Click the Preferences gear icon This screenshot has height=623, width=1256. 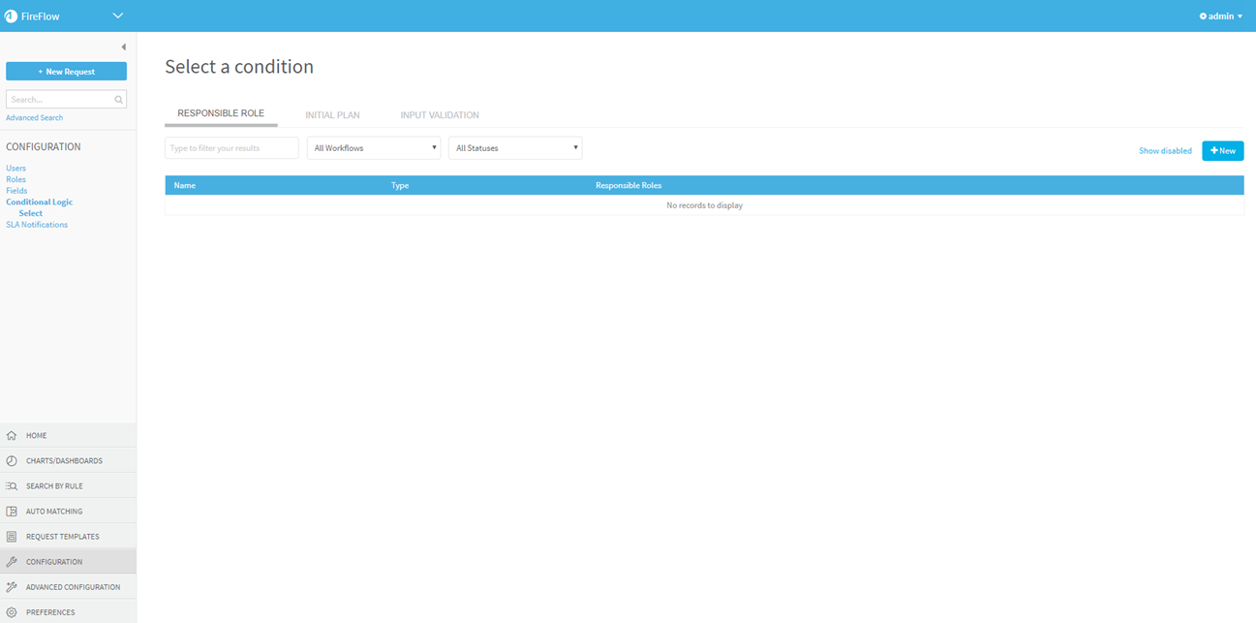point(12,612)
